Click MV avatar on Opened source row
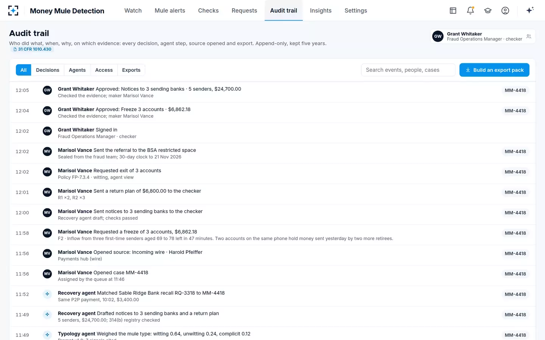545x340 pixels. pyautogui.click(x=47, y=253)
